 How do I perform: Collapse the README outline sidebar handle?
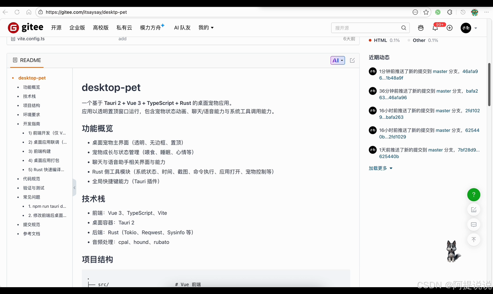(74, 188)
